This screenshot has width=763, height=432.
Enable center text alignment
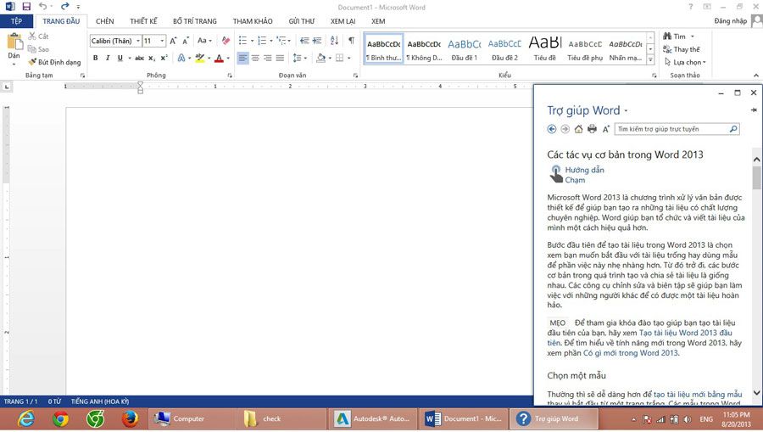pyautogui.click(x=255, y=59)
